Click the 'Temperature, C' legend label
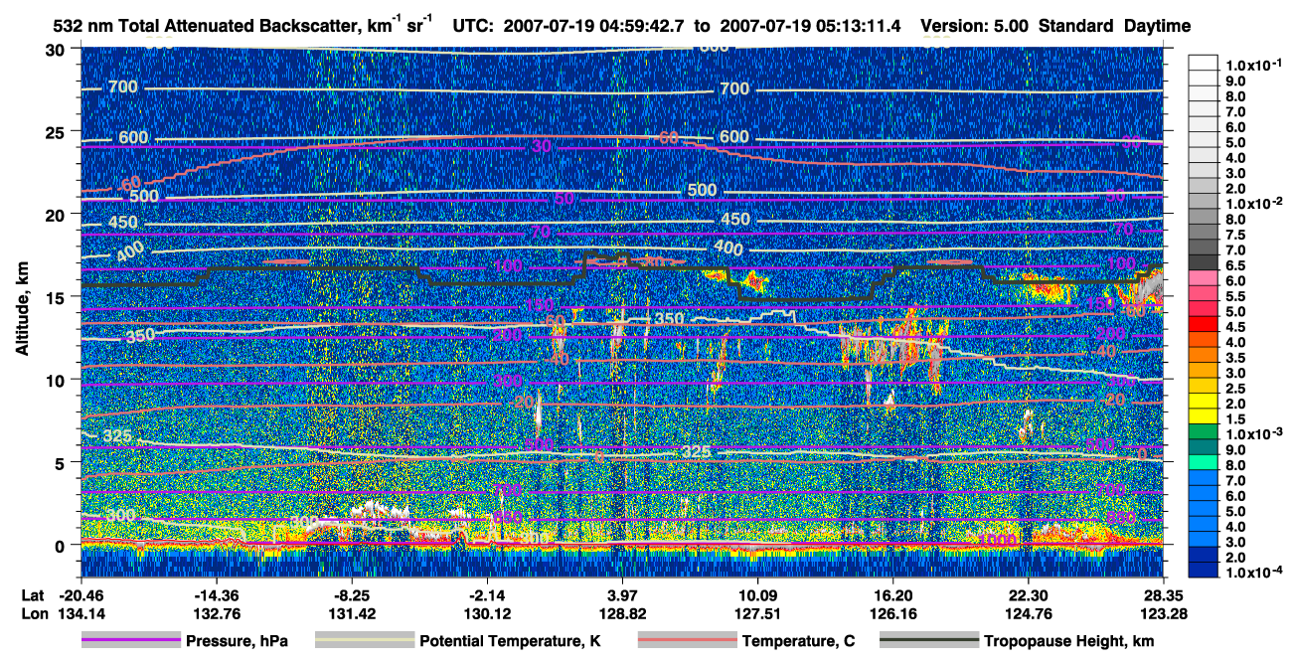The width and height of the screenshot is (1292, 663). [x=798, y=642]
